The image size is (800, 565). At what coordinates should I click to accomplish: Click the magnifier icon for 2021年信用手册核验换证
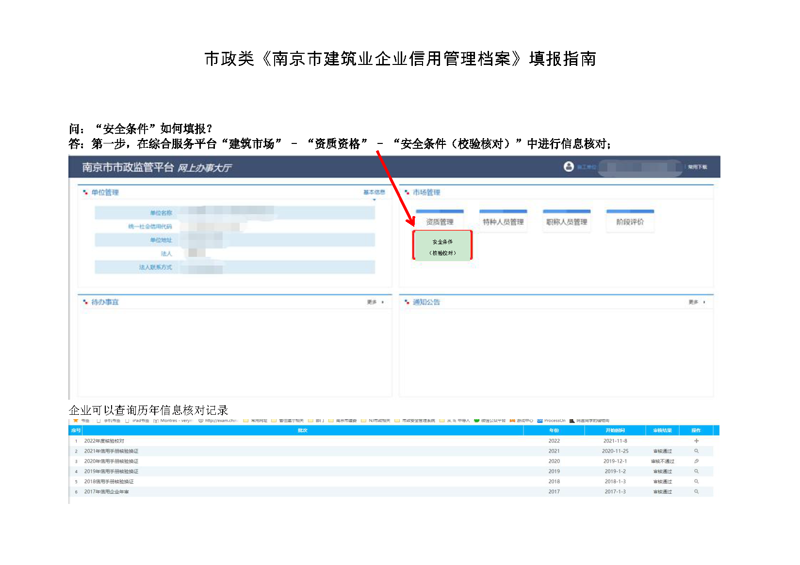[696, 451]
